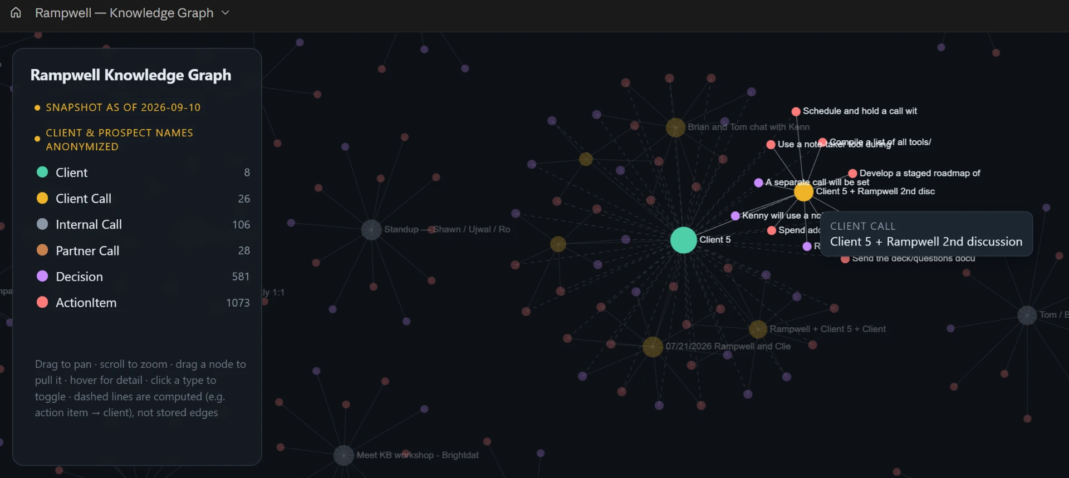The width and height of the screenshot is (1069, 478).
Task: Select the yellow Client 5 + Rampwell 2nd disc node
Action: (x=803, y=192)
